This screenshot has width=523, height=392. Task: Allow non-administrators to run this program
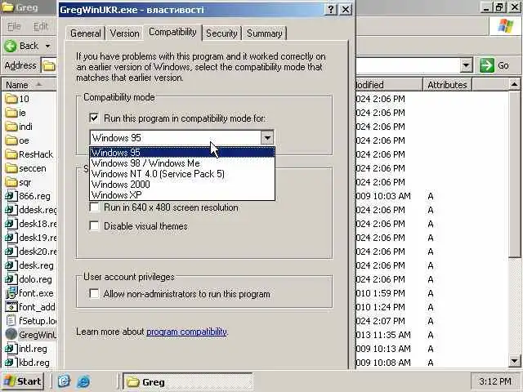(x=95, y=294)
